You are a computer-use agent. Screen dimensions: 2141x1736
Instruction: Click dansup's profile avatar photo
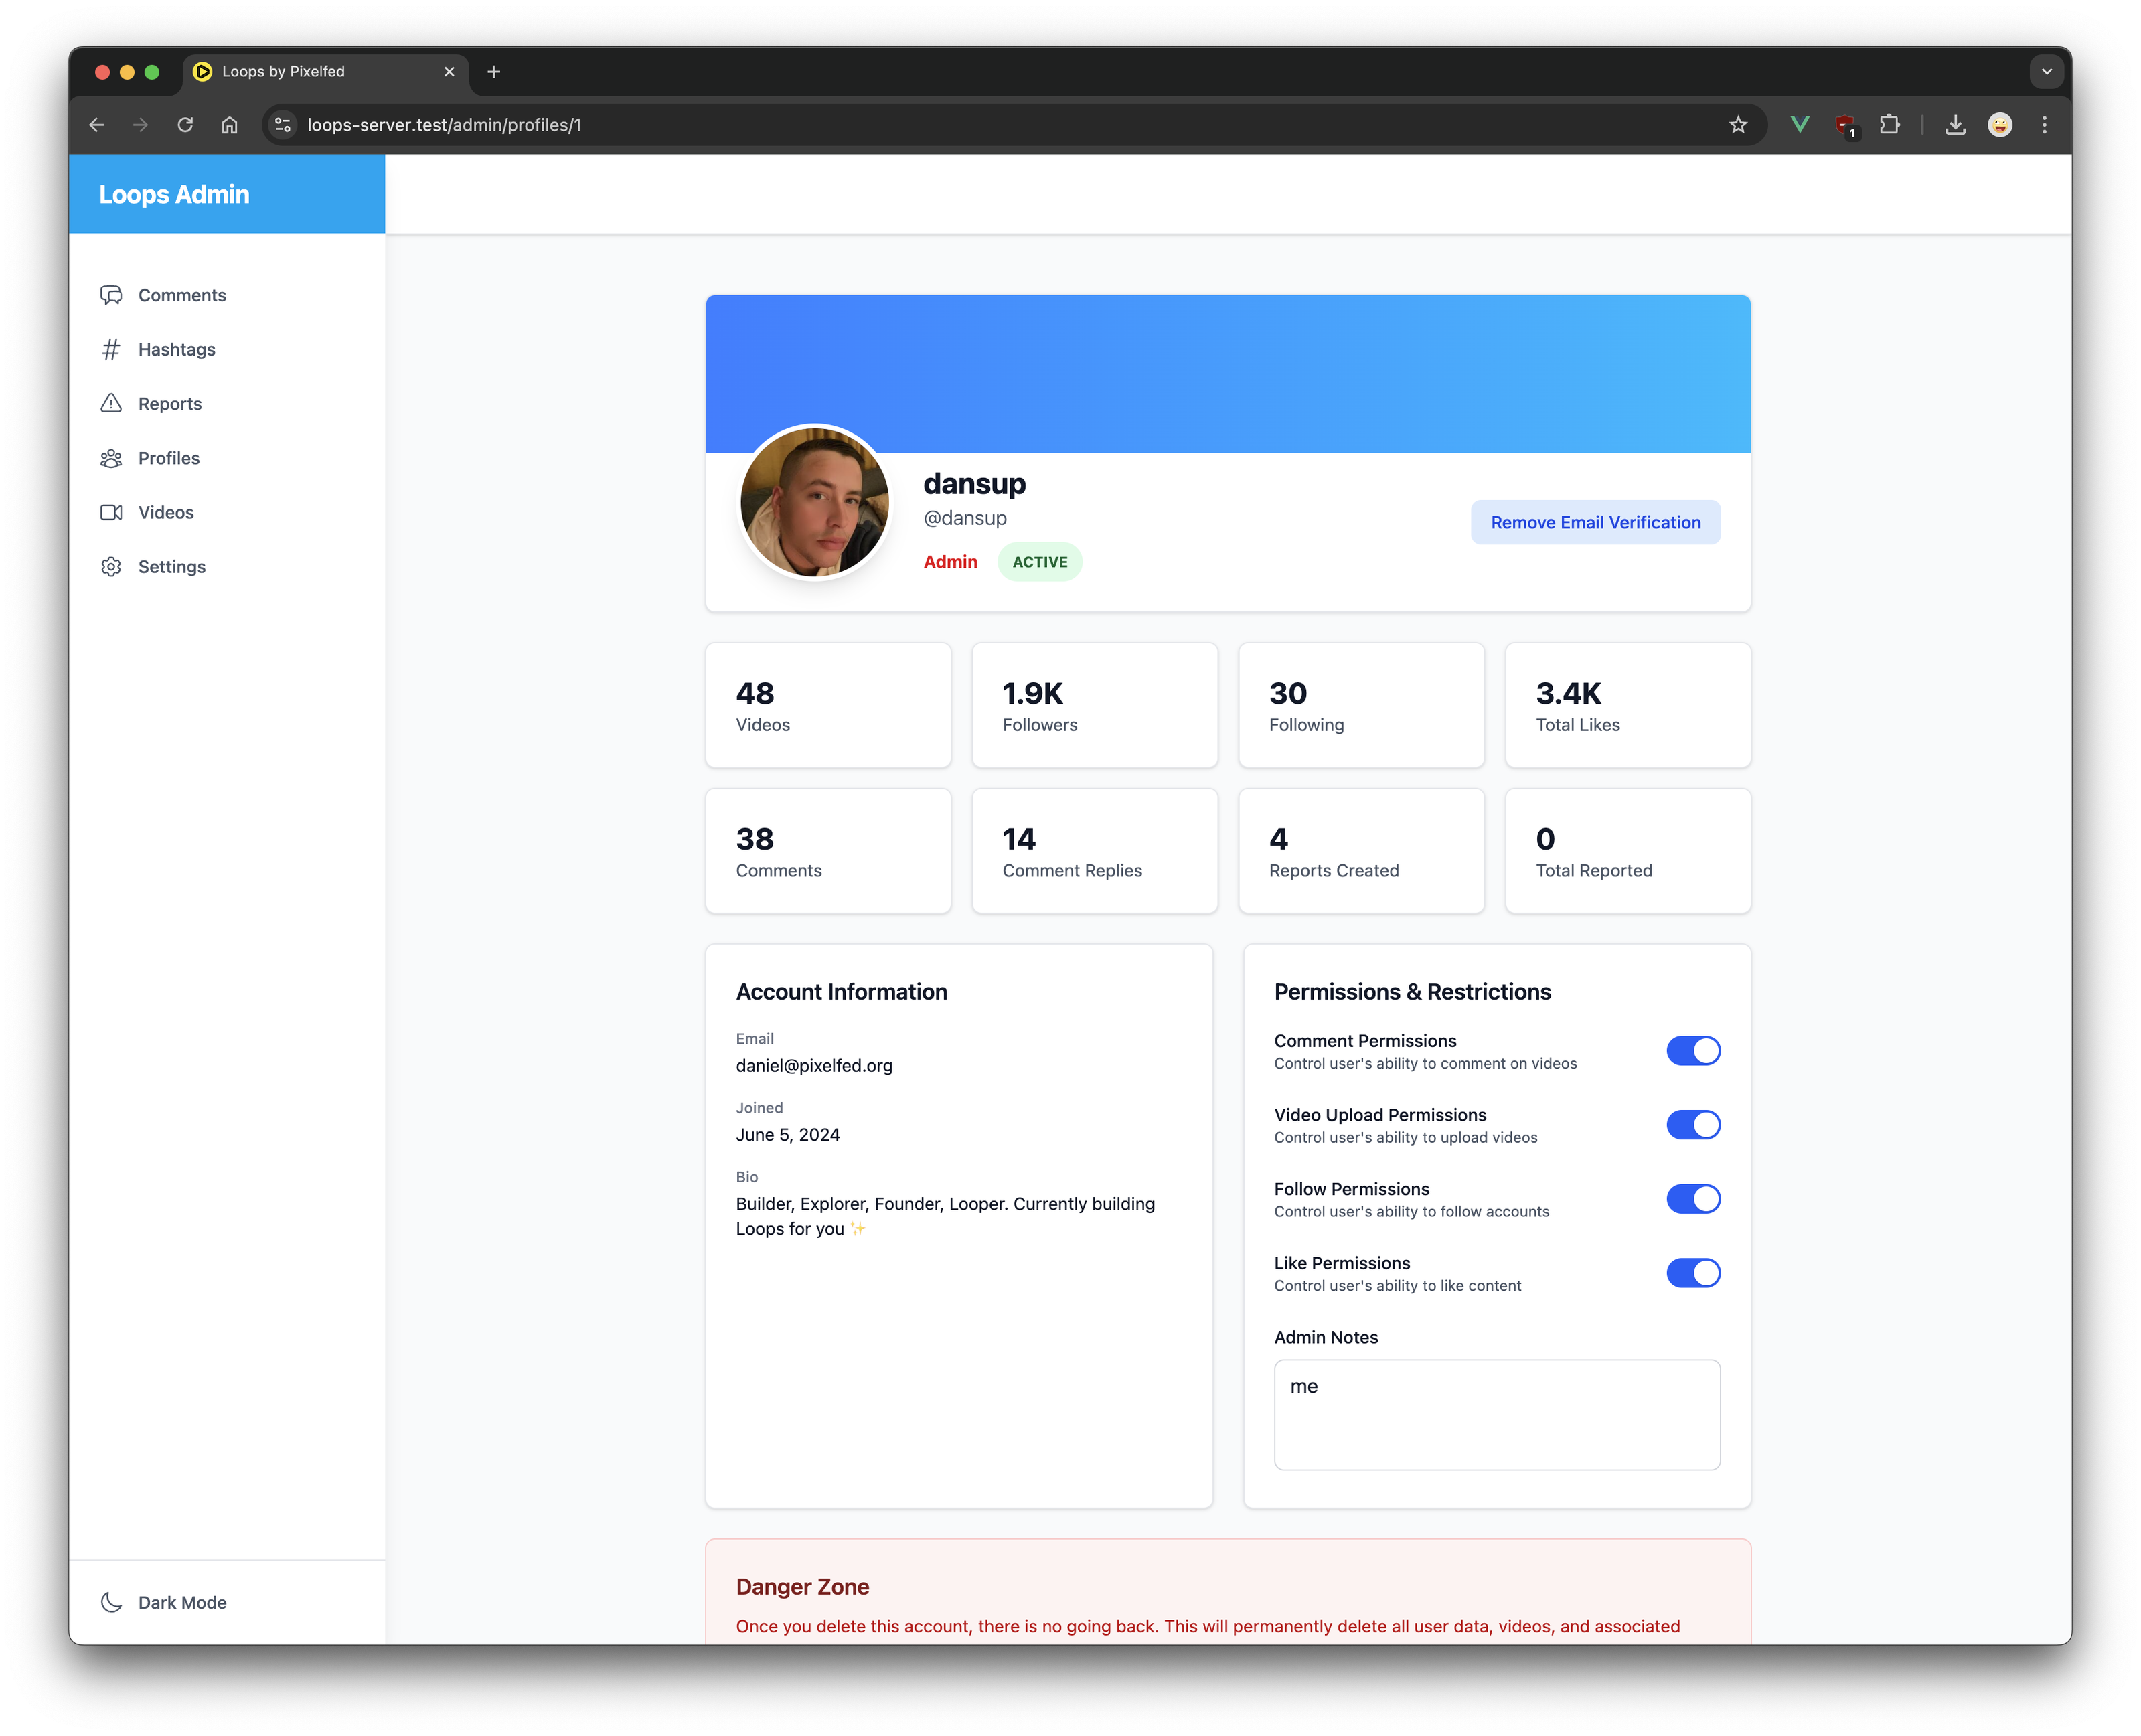pyautogui.click(x=814, y=502)
